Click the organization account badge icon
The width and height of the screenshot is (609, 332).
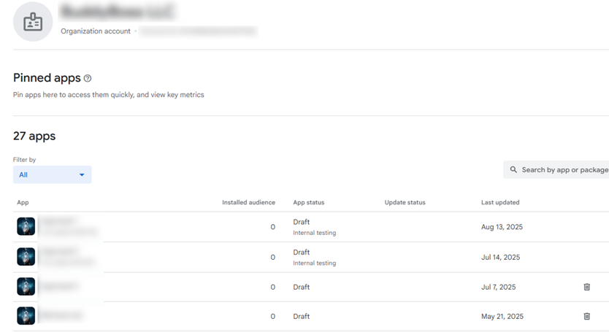point(33,22)
